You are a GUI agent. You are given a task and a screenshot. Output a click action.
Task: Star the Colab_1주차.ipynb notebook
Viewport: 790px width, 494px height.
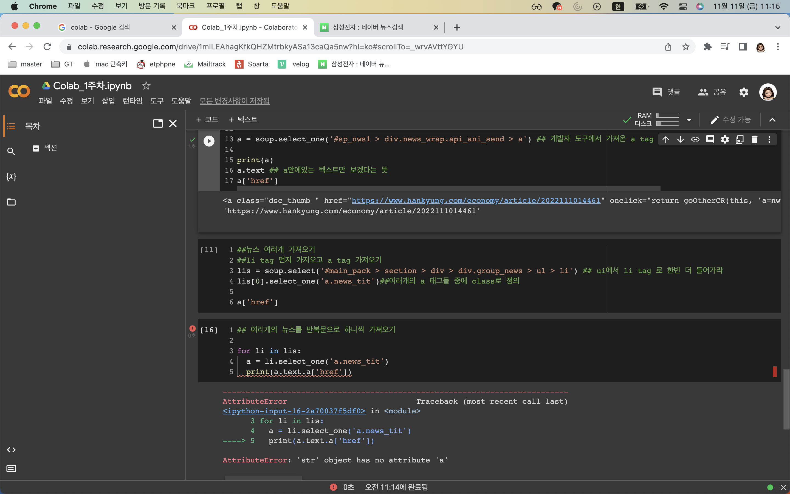pyautogui.click(x=146, y=86)
